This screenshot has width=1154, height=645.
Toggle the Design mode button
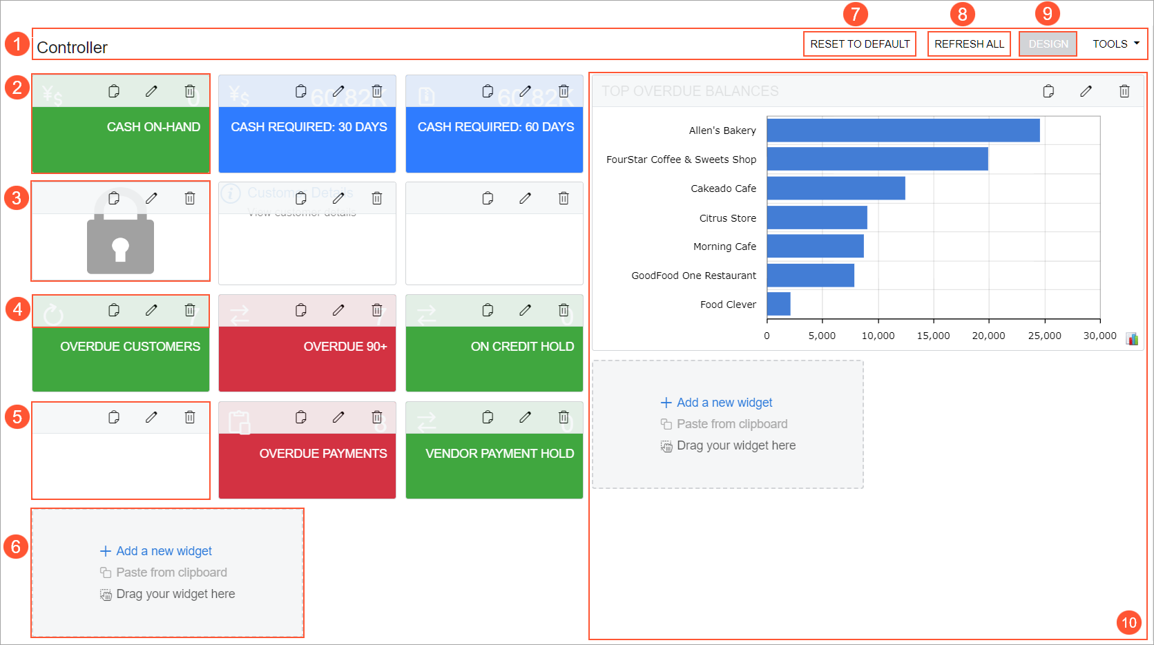pos(1048,44)
